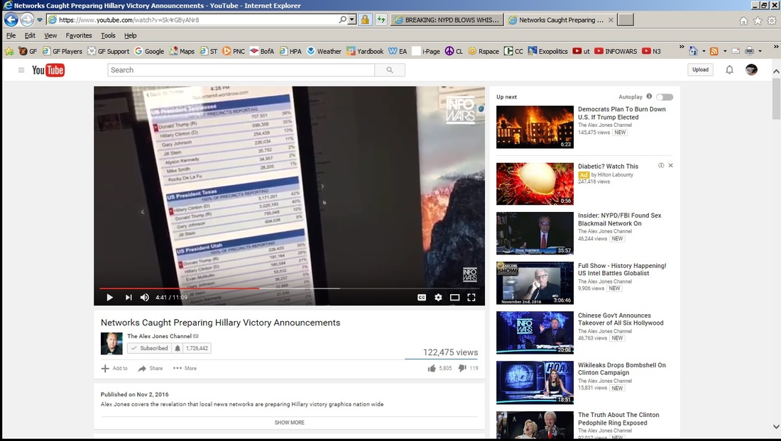Open Home icon dropdown arrow in command bar

coord(704,51)
